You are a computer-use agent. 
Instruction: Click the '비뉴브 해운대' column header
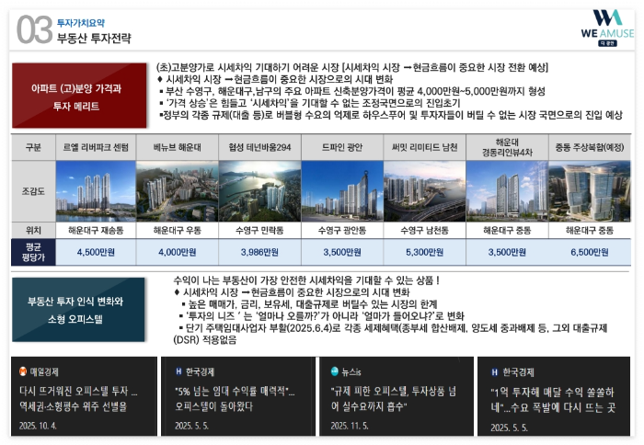[x=178, y=147]
